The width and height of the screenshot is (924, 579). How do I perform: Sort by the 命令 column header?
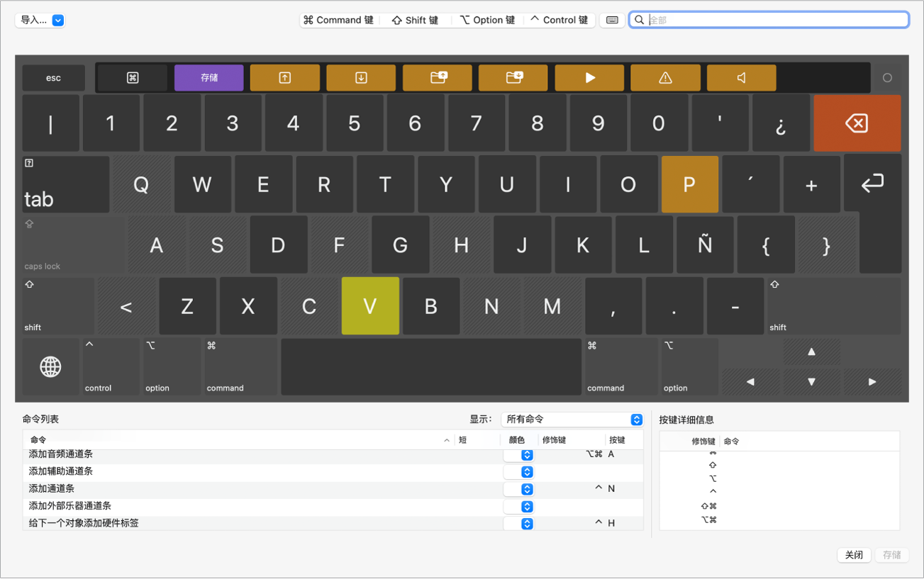(238, 440)
